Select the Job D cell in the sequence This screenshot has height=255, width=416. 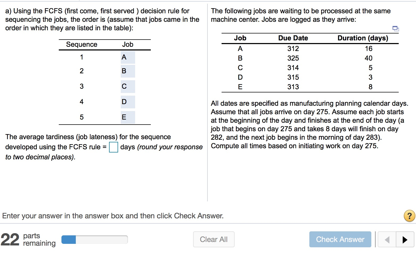(x=128, y=102)
